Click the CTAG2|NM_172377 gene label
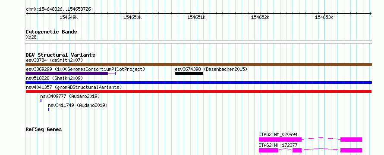 [278, 145]
